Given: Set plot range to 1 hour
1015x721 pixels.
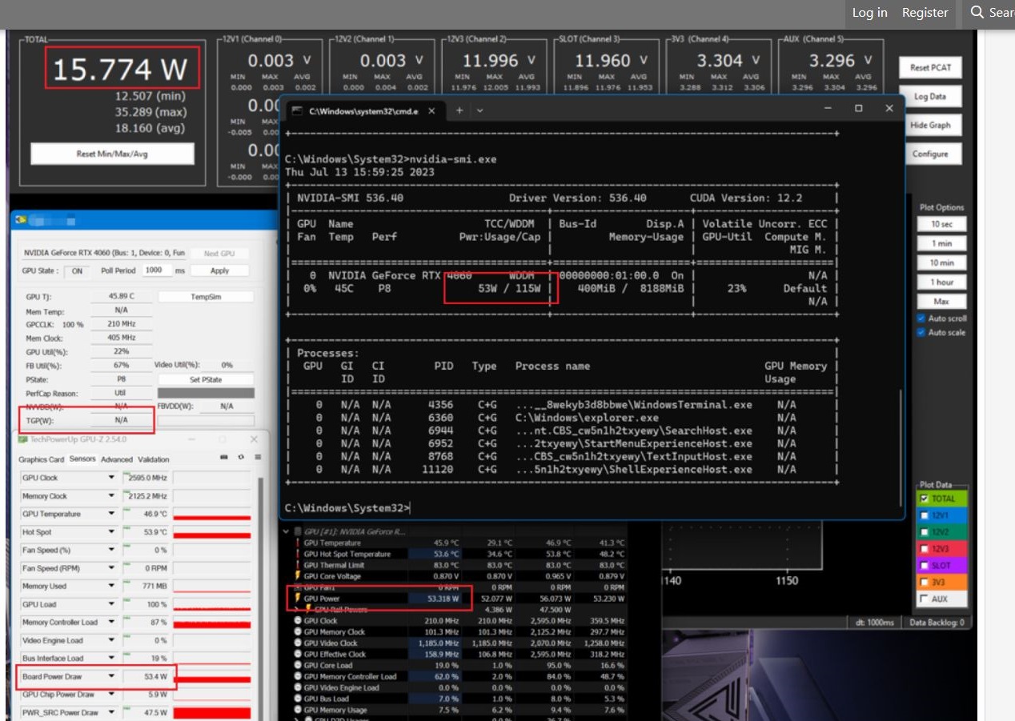Looking at the screenshot, I should [941, 282].
